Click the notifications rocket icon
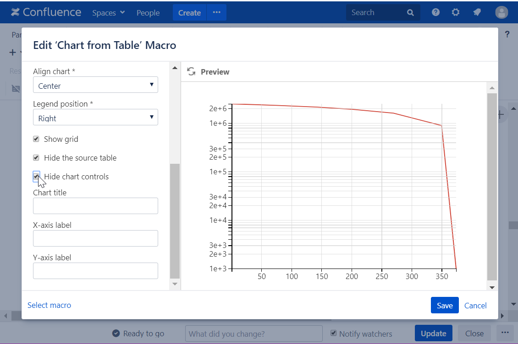Viewport: 518px width, 344px height. point(477,12)
